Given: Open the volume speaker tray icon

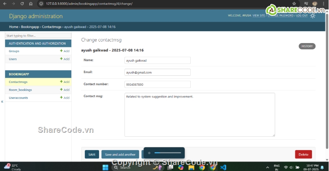Looking at the screenshot, I should [291, 167].
